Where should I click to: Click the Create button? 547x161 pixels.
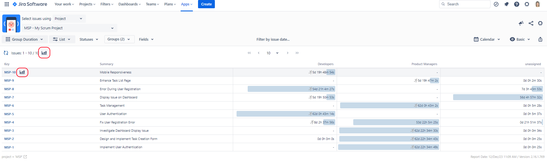206,4
